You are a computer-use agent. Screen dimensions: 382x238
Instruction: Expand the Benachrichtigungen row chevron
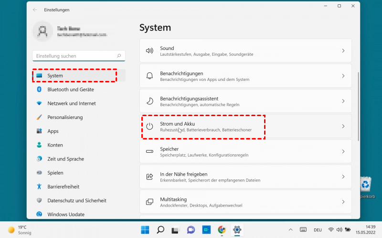pyautogui.click(x=343, y=76)
